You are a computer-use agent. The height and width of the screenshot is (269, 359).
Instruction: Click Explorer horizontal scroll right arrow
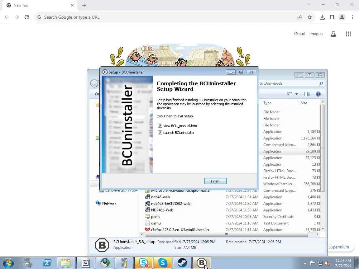[x=317, y=234]
